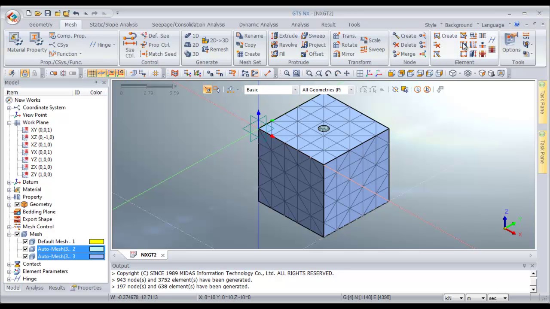The height and width of the screenshot is (309, 550).
Task: Click the Match Seed button
Action: pyautogui.click(x=158, y=54)
